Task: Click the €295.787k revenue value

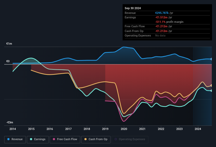Action: [162, 13]
